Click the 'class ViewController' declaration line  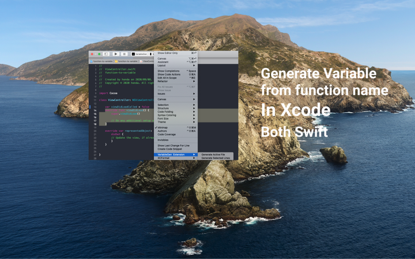click(x=126, y=100)
